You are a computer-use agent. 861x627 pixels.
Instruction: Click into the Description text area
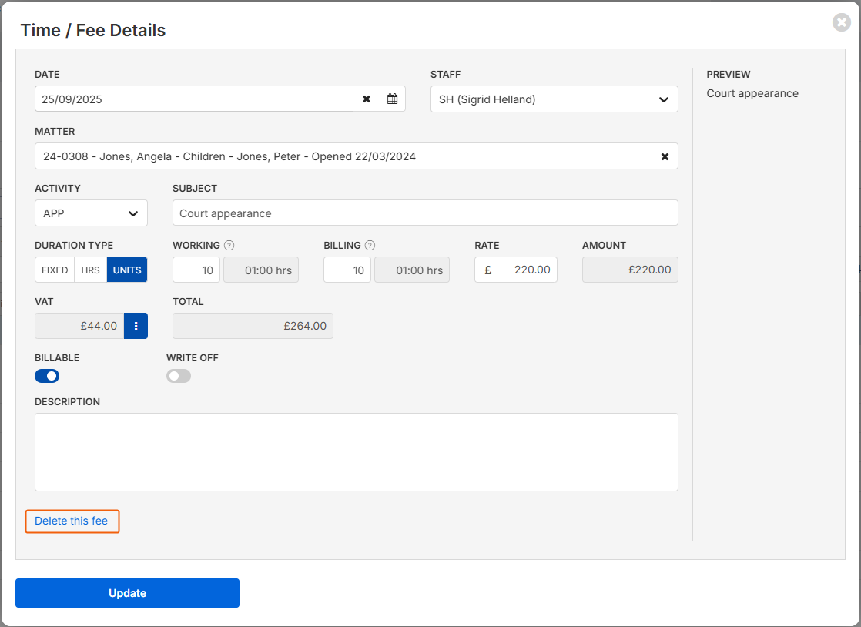pos(356,452)
